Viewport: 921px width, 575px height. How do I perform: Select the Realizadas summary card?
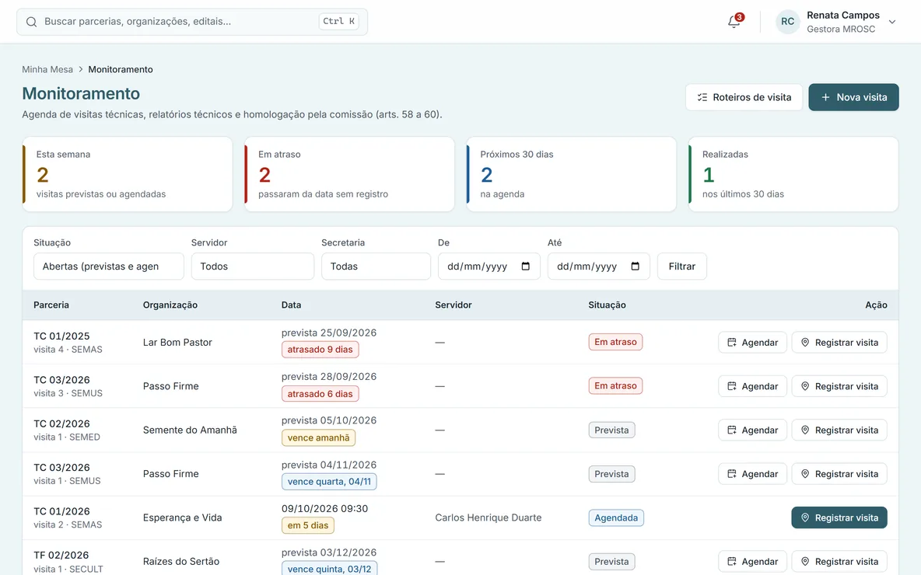click(x=793, y=174)
